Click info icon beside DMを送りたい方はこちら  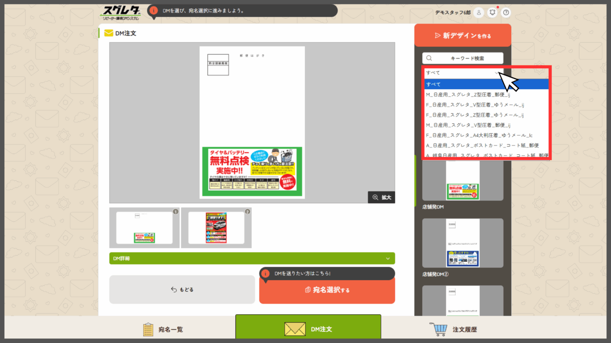coord(265,274)
